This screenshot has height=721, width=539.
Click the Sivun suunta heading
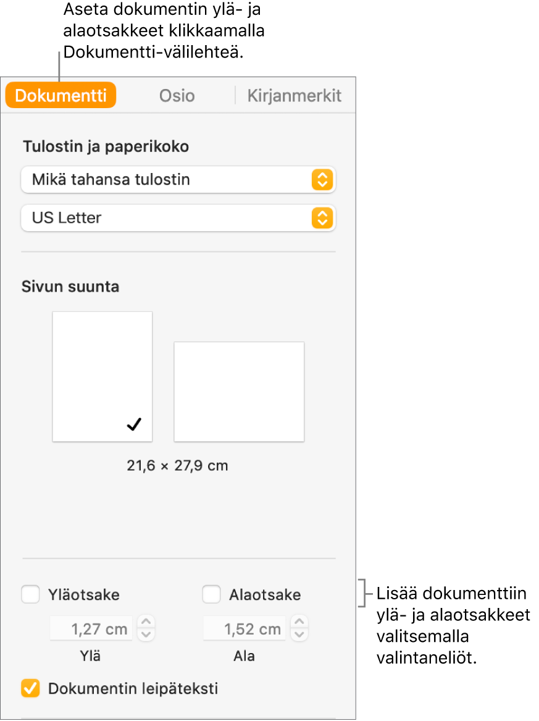coord(70,287)
